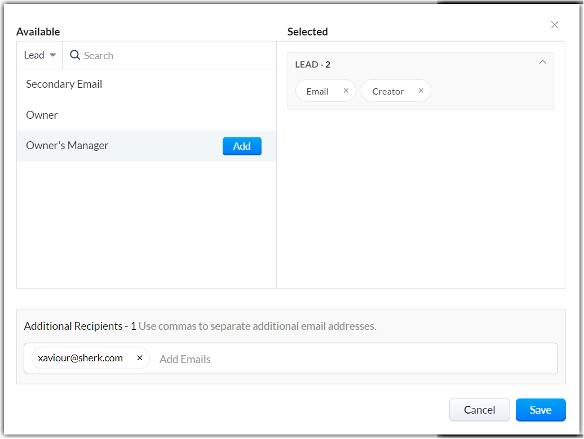Select Secondary Email from the Available list

pyautogui.click(x=64, y=84)
